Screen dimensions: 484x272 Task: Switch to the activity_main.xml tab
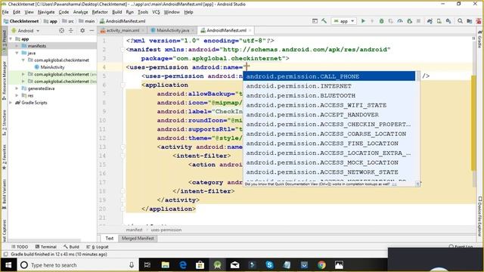(123, 30)
